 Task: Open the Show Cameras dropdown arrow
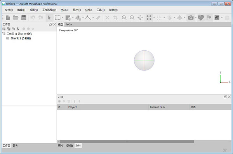[x=196, y=18]
